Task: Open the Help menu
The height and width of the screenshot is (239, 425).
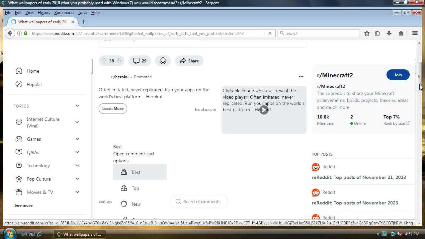Action: click(x=95, y=13)
